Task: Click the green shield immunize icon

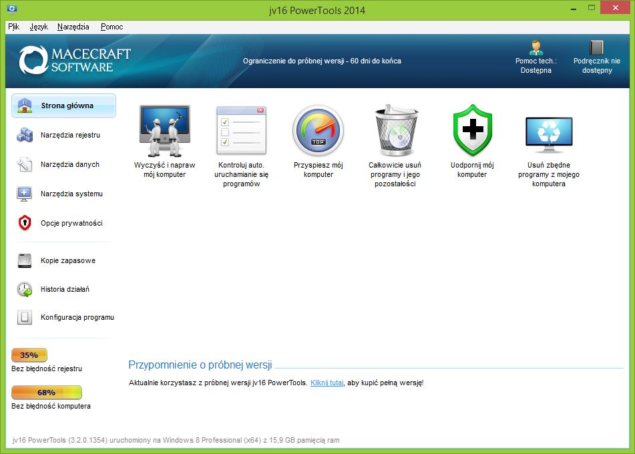Action: (x=472, y=130)
